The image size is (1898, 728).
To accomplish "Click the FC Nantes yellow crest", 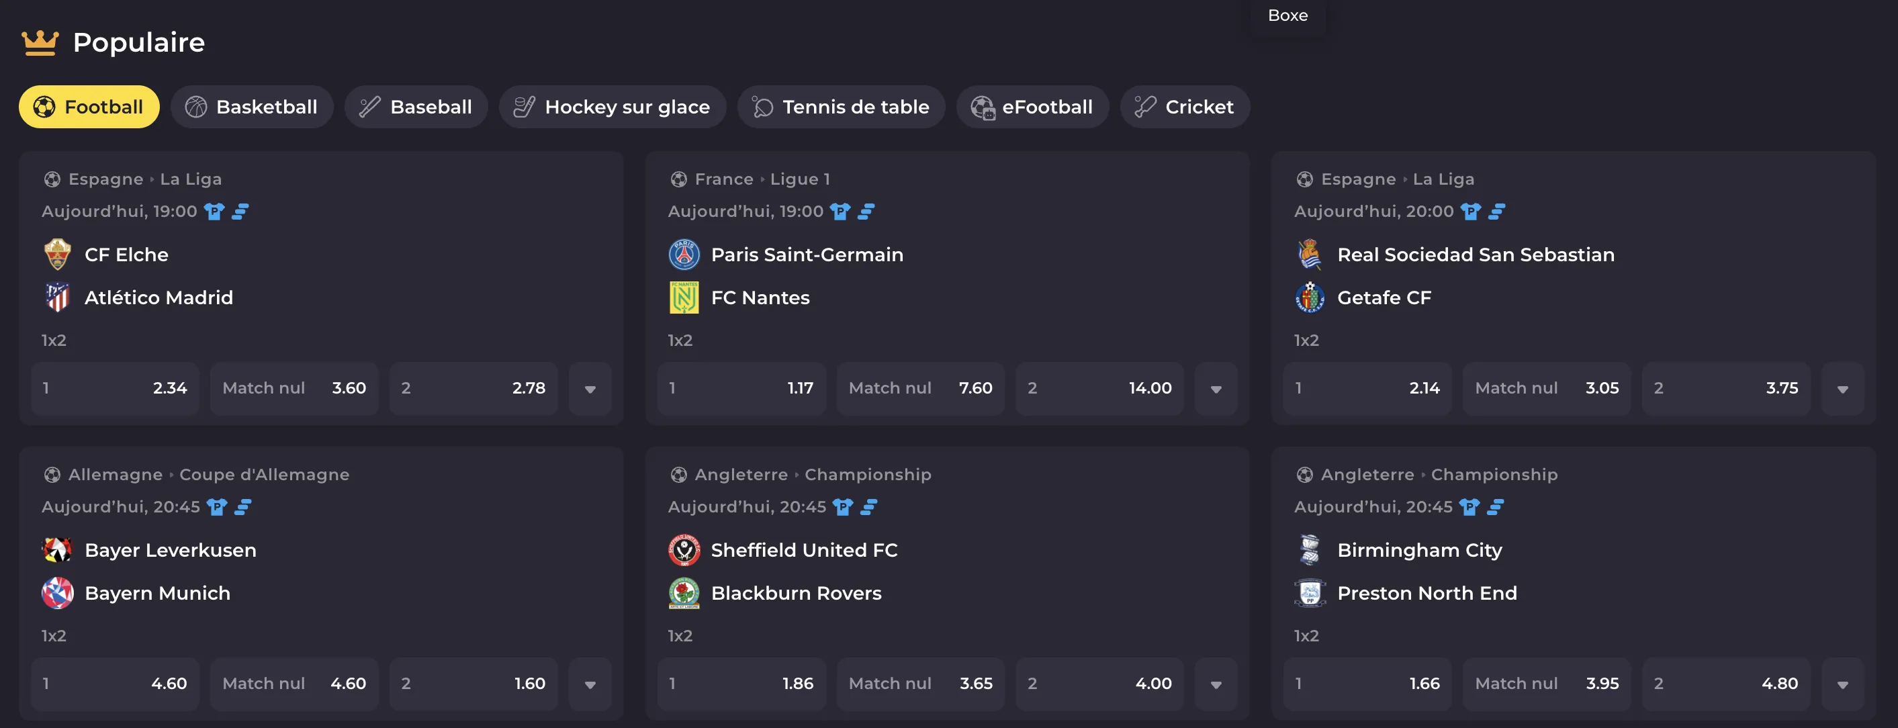I will pyautogui.click(x=684, y=298).
